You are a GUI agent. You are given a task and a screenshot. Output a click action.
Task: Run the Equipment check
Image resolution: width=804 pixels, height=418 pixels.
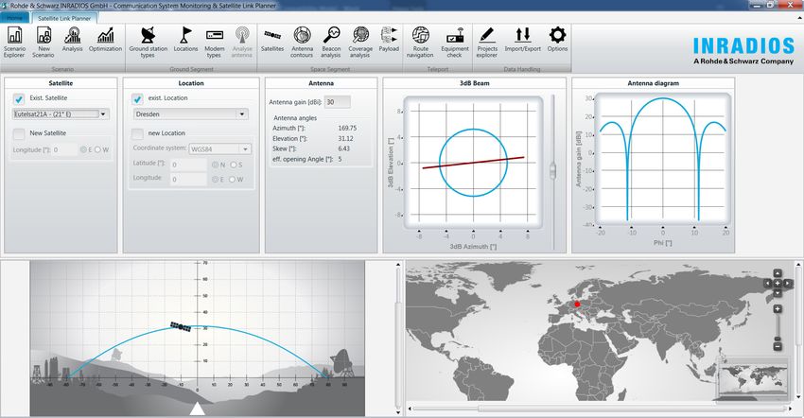[455, 42]
